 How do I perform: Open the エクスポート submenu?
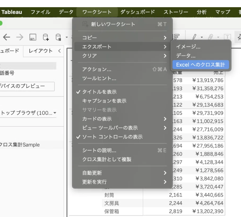point(122,47)
